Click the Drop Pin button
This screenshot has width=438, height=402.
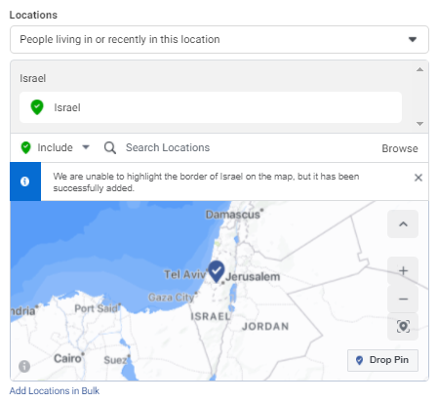click(382, 360)
